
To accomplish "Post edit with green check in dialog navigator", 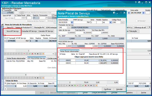I will [83, 85].
